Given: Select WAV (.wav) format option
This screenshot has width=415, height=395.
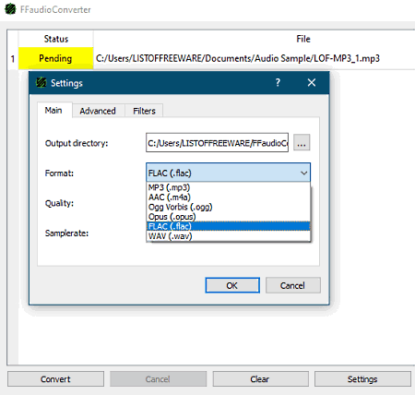Looking at the screenshot, I should (228, 236).
